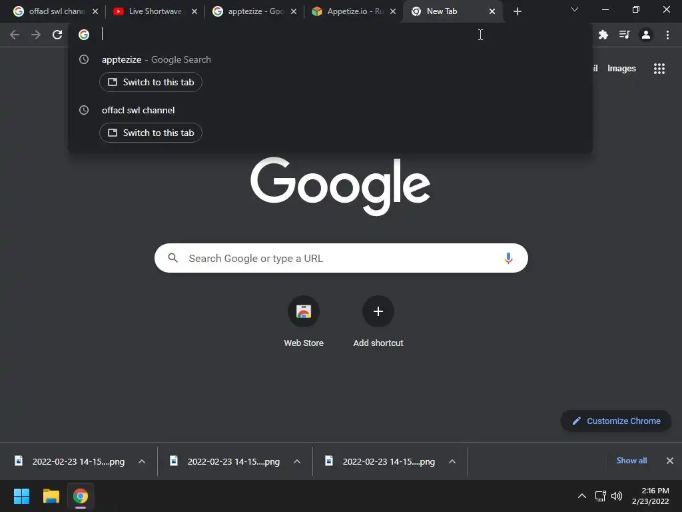The height and width of the screenshot is (512, 682).
Task: Open the volume tray icon
Action: coord(617,496)
